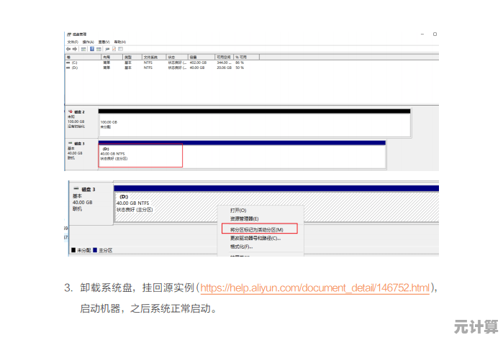Click the 86 % free cell
The width and height of the screenshot is (503, 340).
click(x=240, y=63)
